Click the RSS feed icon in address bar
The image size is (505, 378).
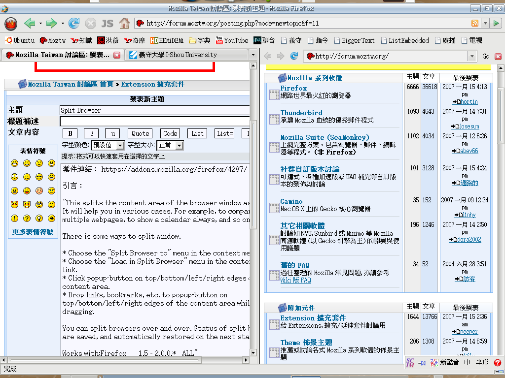[475, 23]
